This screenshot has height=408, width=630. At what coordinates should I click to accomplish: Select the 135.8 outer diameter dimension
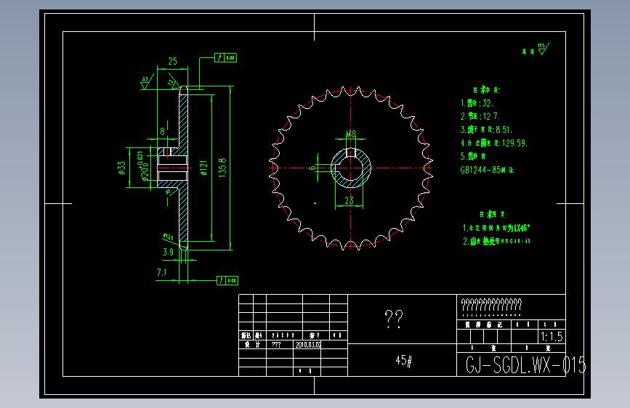222,168
